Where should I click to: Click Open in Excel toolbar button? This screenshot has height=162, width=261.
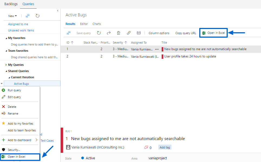point(213,33)
